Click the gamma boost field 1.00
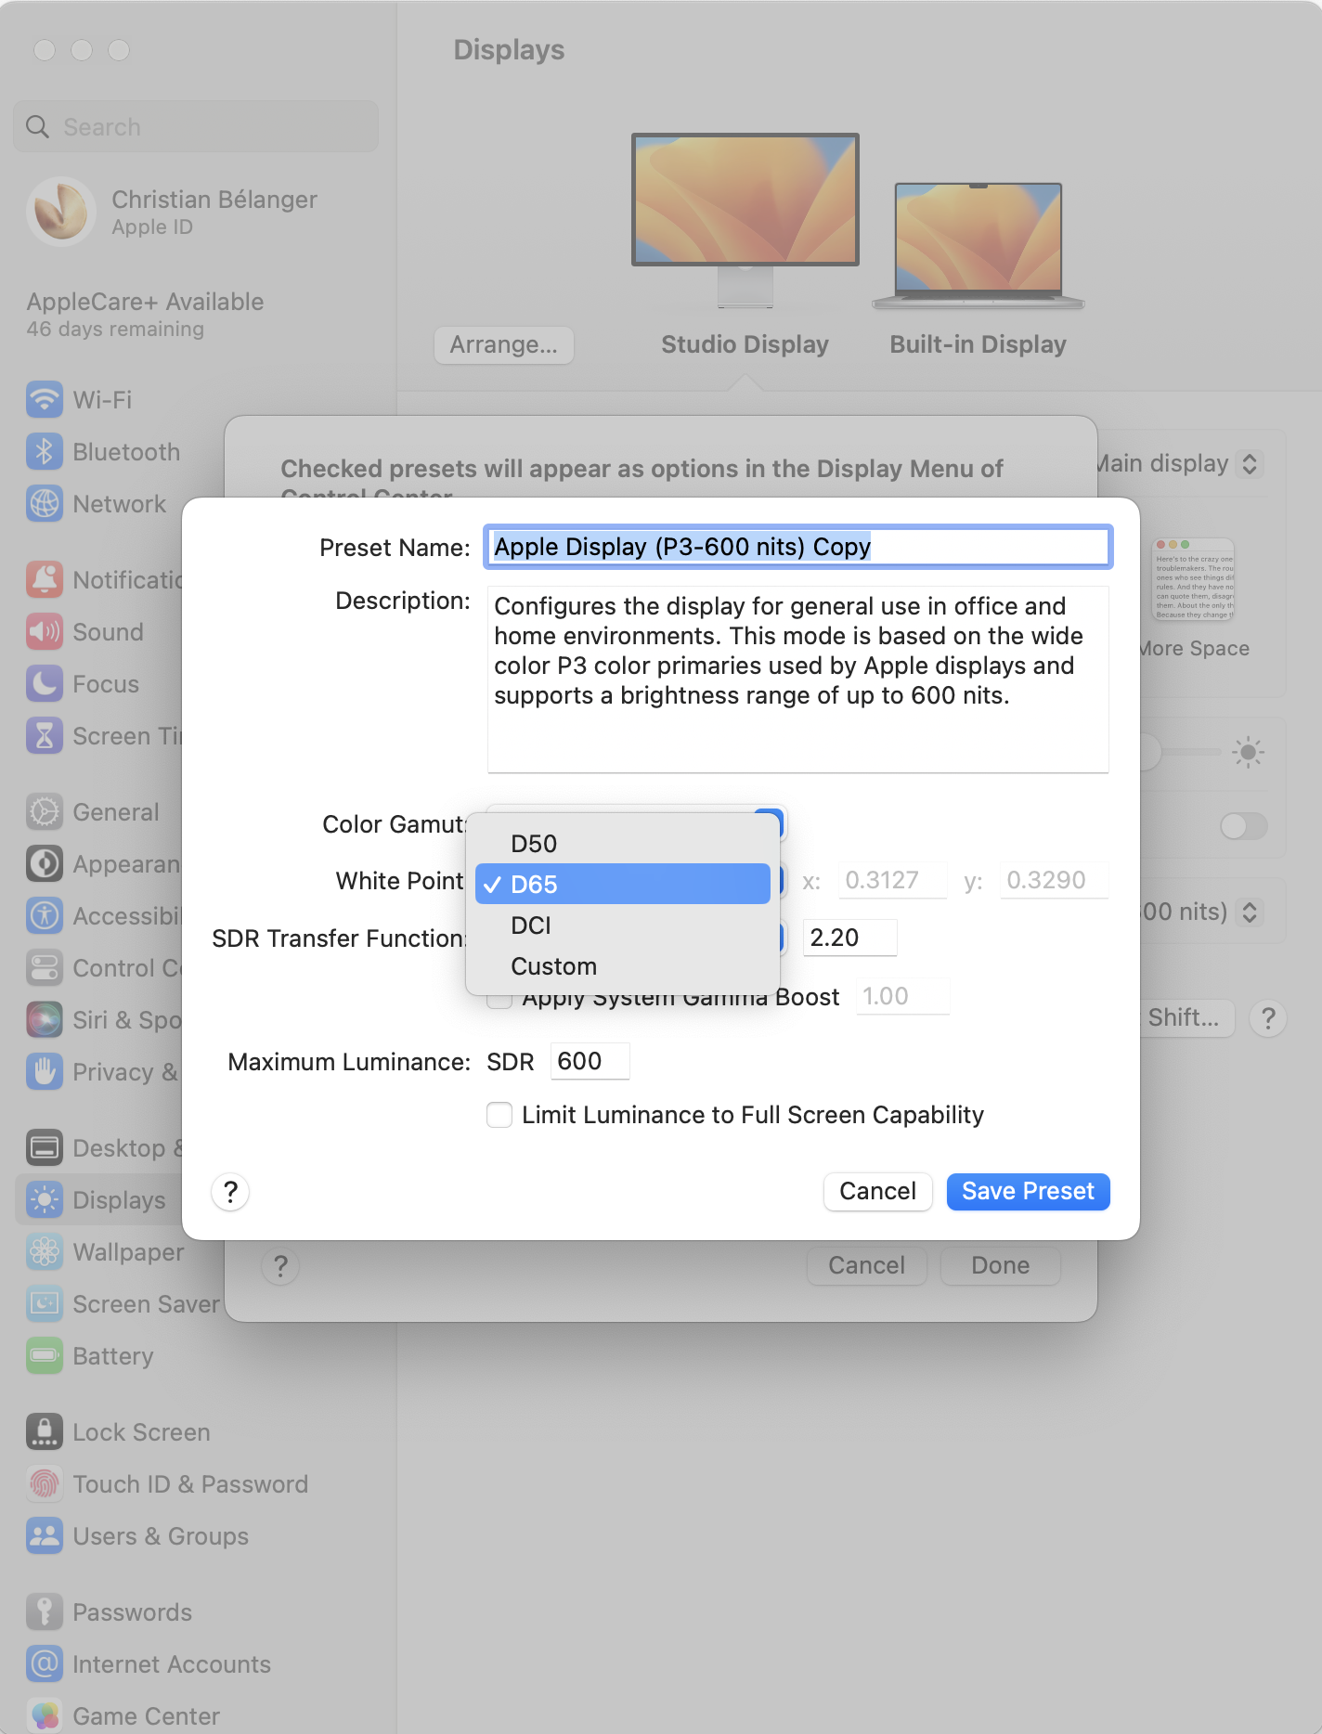Screen dimensions: 1322x1734 [902, 996]
